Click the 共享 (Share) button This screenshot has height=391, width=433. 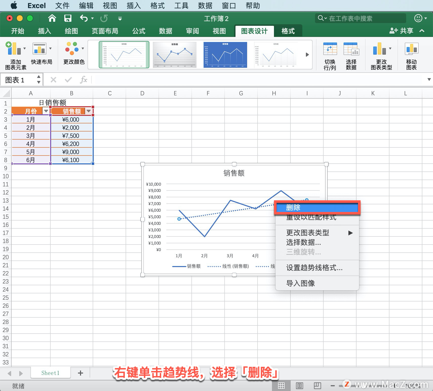coord(402,31)
